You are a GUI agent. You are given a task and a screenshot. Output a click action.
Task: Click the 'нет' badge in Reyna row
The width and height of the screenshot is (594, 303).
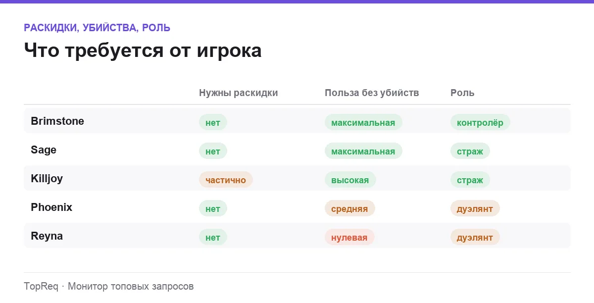click(x=213, y=237)
